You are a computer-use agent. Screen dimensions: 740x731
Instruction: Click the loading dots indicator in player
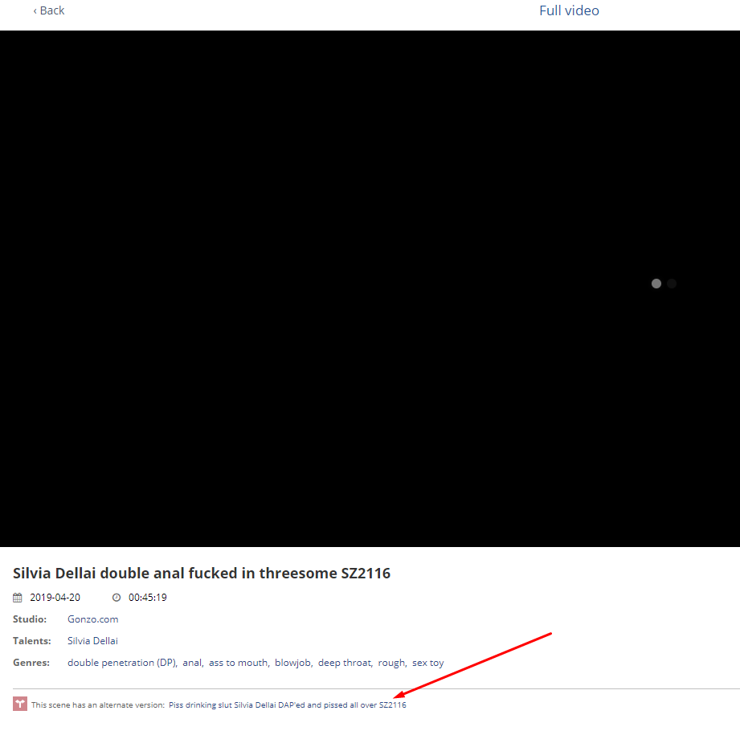pyautogui.click(x=664, y=284)
